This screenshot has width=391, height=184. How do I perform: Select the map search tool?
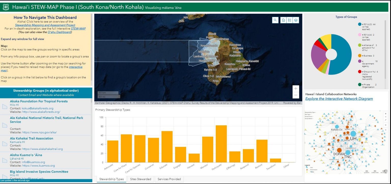point(275,20)
